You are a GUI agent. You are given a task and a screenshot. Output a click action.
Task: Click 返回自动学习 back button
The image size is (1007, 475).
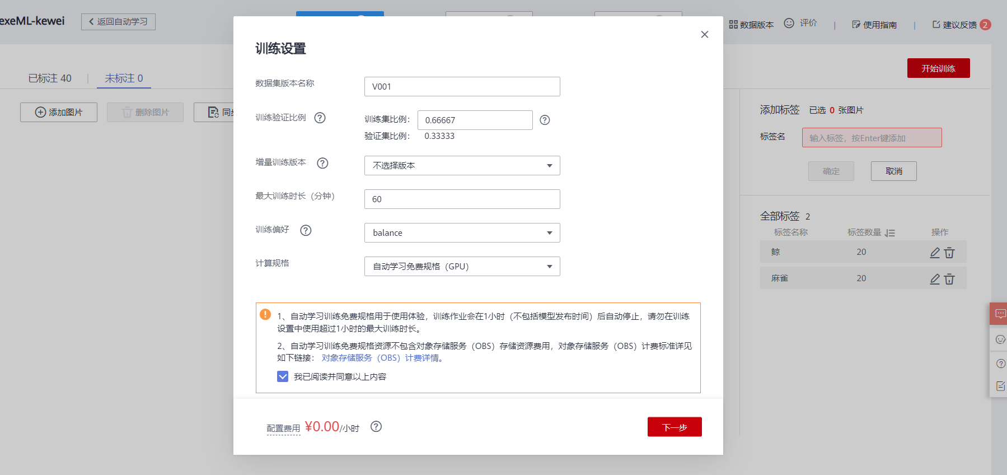(x=118, y=22)
